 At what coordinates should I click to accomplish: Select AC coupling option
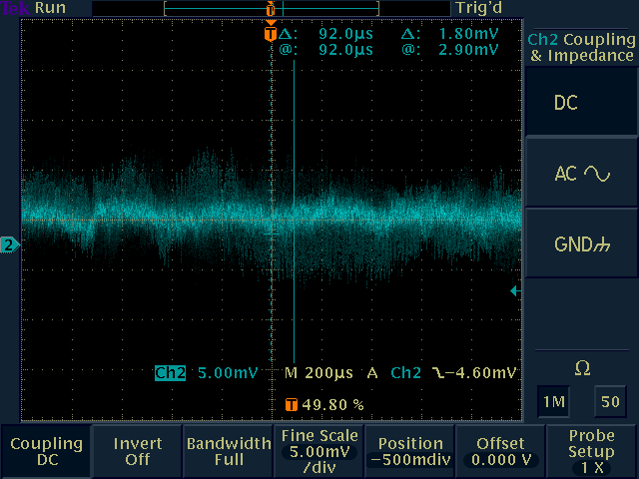click(581, 174)
